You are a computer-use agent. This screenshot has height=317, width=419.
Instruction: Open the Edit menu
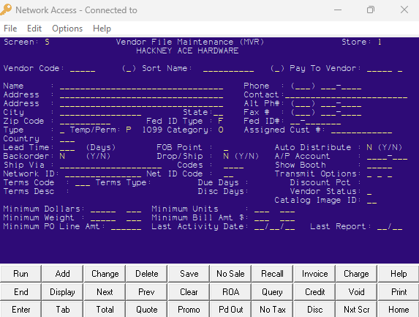(x=34, y=29)
